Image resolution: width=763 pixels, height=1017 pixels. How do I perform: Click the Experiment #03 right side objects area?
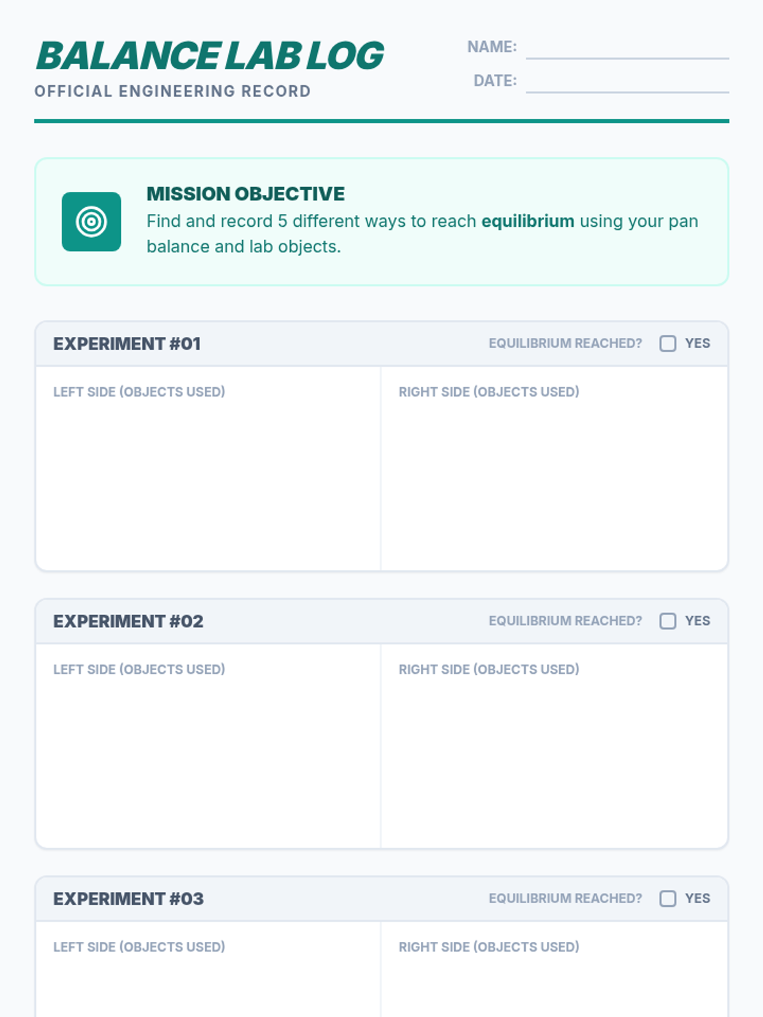coord(554,969)
